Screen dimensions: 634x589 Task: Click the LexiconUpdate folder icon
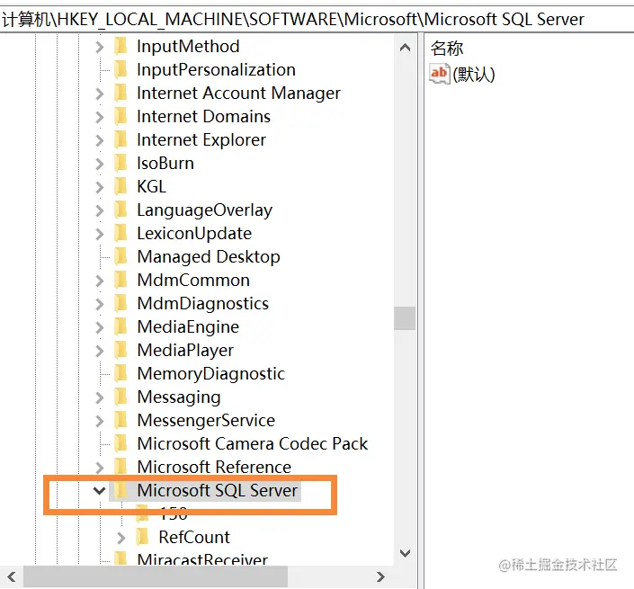tap(121, 233)
